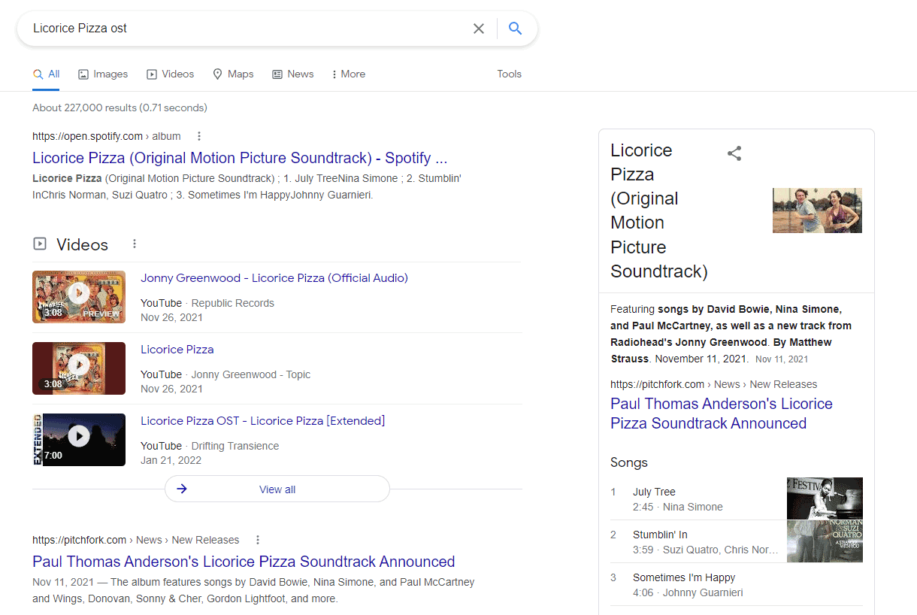Switch to the Images tab

(x=103, y=74)
